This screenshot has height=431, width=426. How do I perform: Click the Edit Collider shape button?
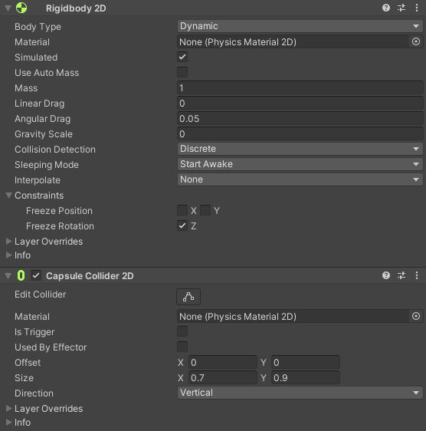coord(188,297)
